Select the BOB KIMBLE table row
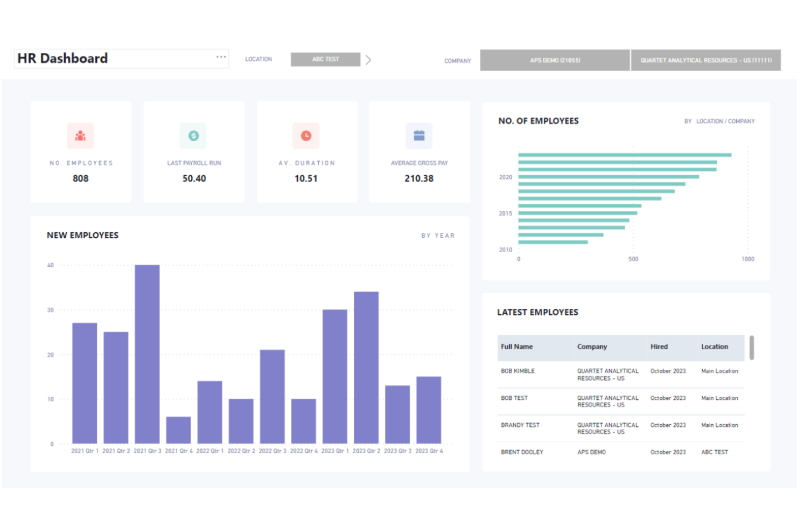 [518, 371]
